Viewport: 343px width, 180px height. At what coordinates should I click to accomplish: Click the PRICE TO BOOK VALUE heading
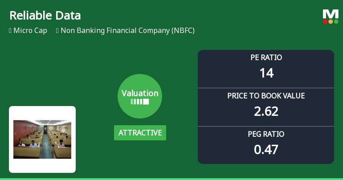(x=266, y=96)
